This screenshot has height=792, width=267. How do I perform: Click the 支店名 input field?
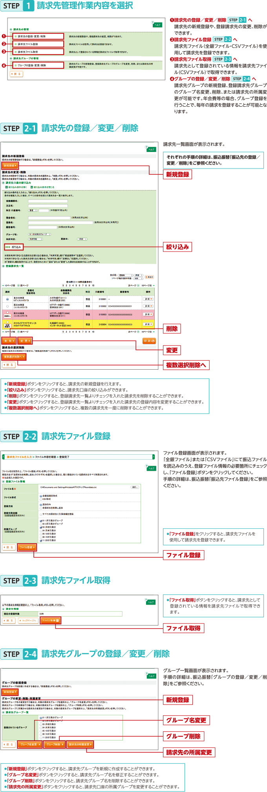point(48,205)
